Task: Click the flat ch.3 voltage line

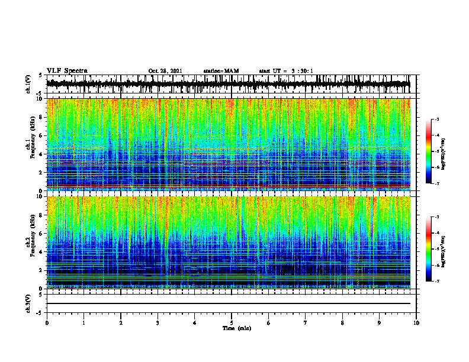Action: 228,303
